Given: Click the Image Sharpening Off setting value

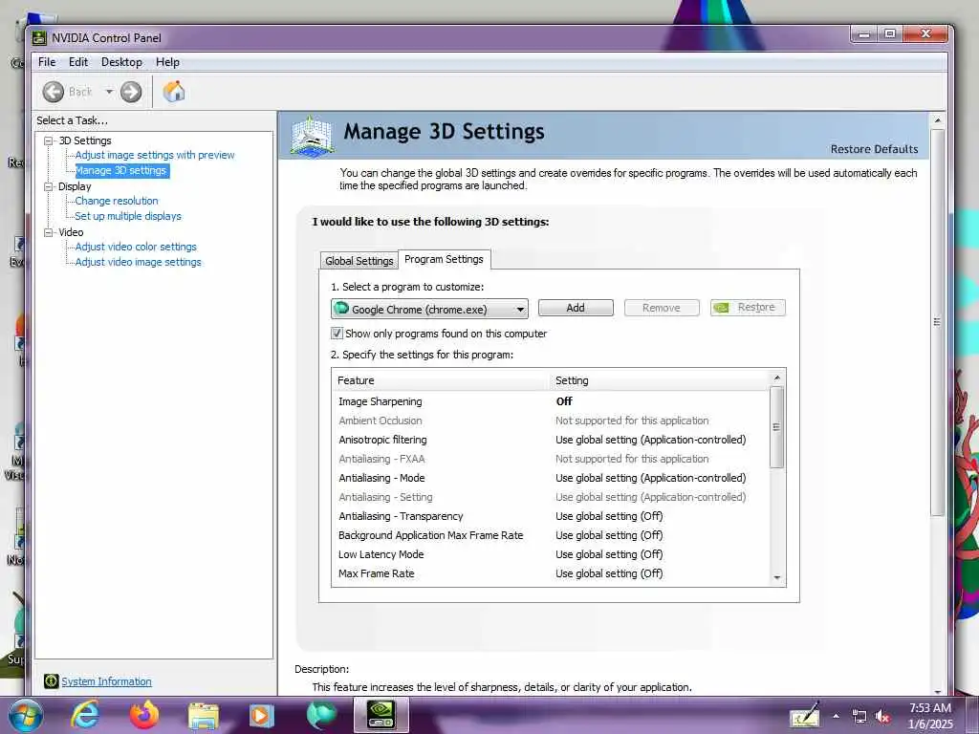Looking at the screenshot, I should [x=564, y=401].
